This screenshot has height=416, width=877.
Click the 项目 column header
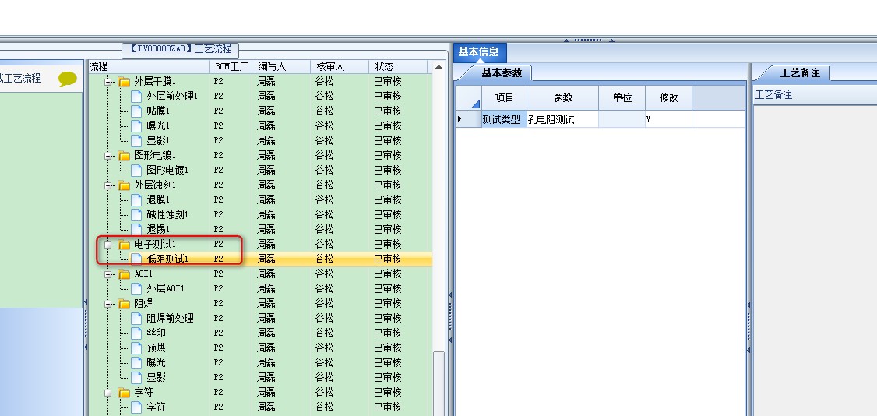[x=505, y=98]
